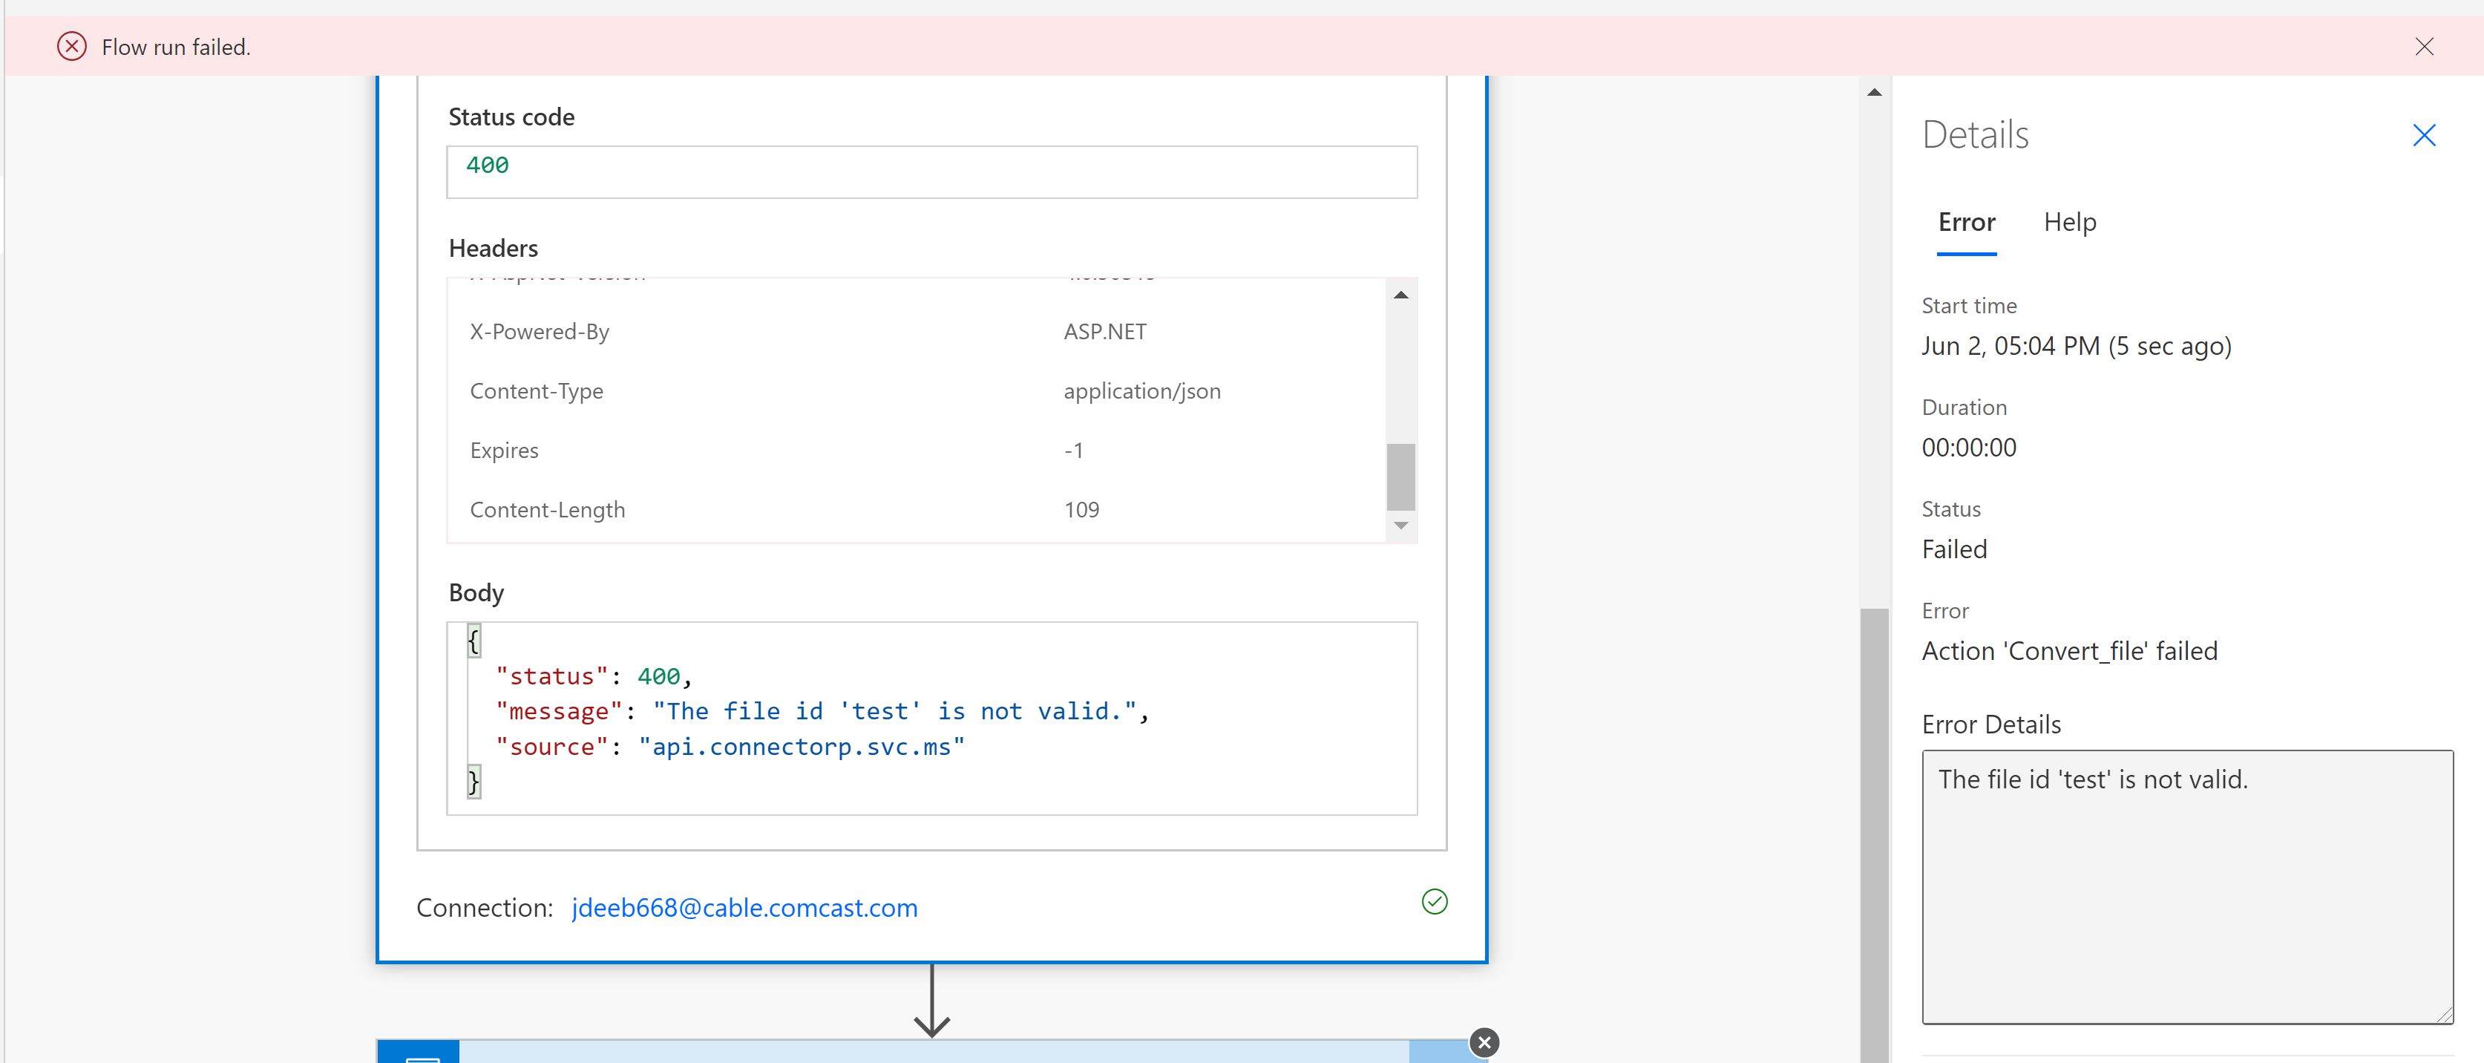
Task: Dismiss the 'Flow run failed' notification
Action: 2424,45
